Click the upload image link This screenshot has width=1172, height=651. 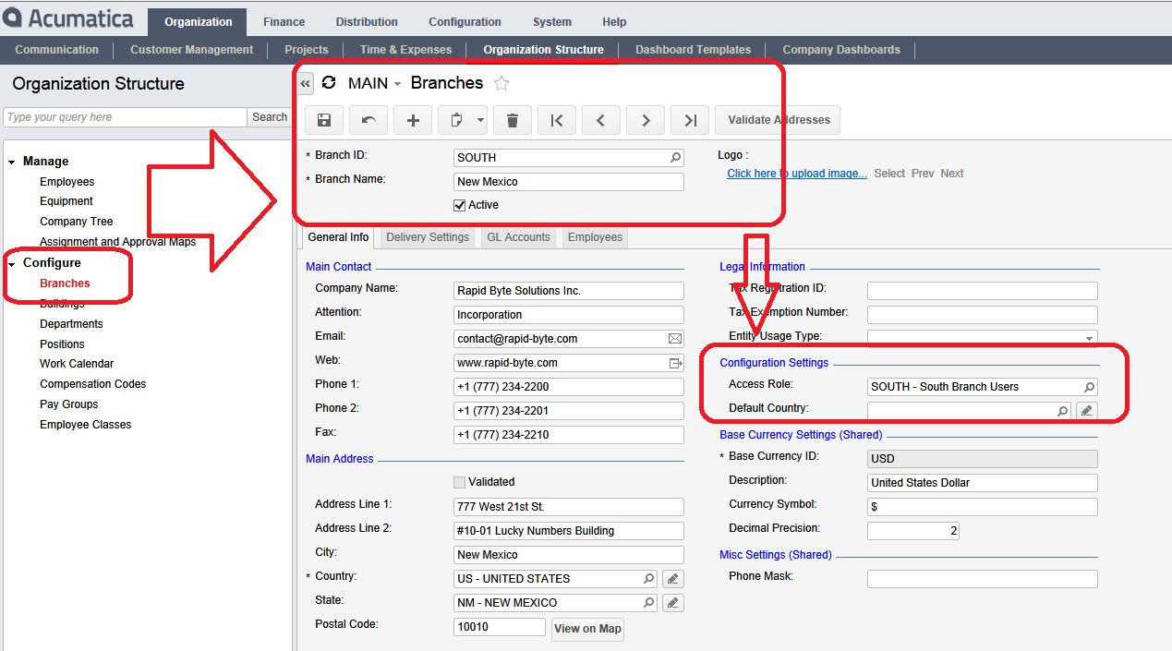click(797, 174)
